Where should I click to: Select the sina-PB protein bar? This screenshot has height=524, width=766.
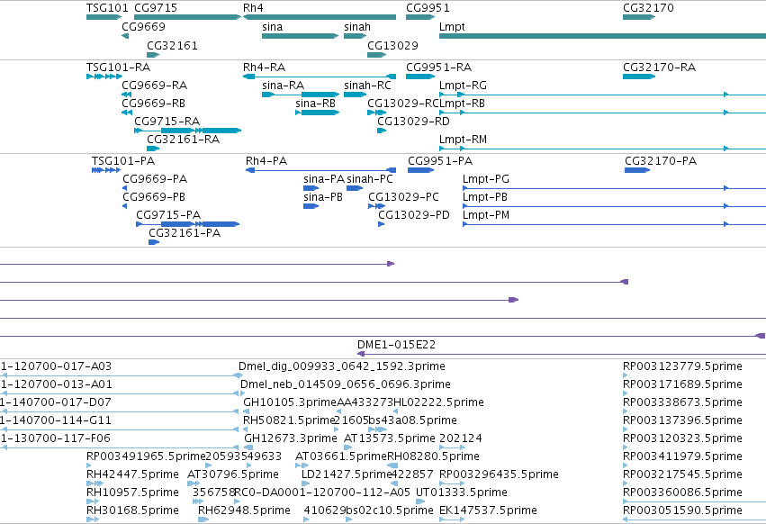pyautogui.click(x=311, y=206)
